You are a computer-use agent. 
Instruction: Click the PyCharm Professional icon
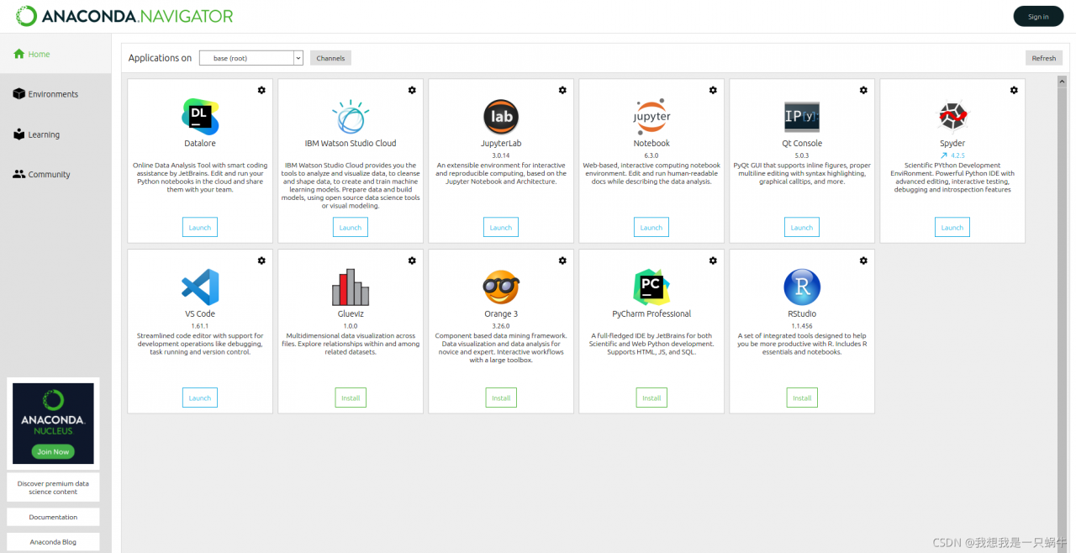click(x=651, y=287)
